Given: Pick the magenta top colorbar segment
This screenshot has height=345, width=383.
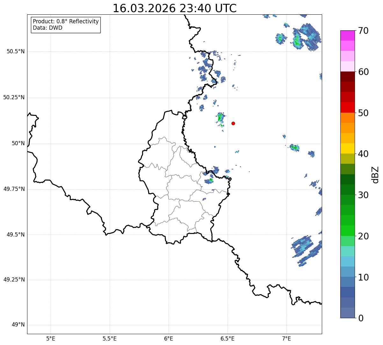Looking at the screenshot, I should pyautogui.click(x=347, y=36).
